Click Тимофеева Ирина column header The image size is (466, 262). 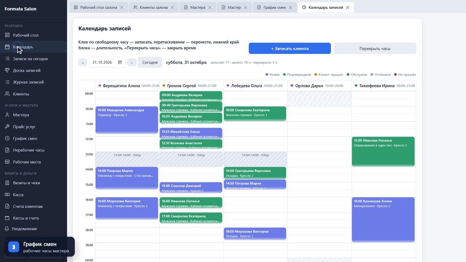[x=384, y=86]
